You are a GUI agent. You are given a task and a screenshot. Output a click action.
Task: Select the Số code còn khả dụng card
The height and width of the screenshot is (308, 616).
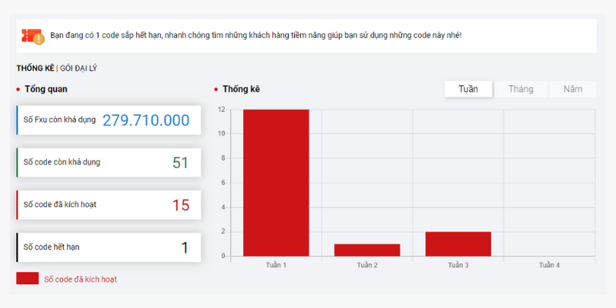point(109,162)
